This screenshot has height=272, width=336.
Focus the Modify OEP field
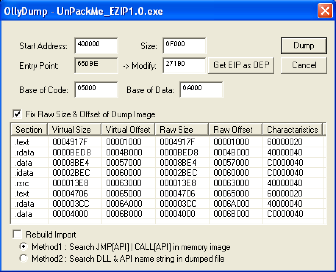tap(184, 65)
